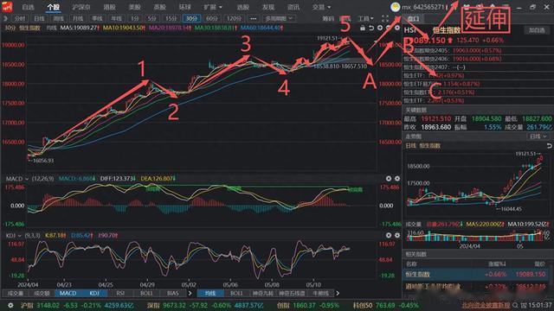Open settings gear in bottom status bar
The height and width of the screenshot is (311, 554).
pyautogui.click(x=10, y=305)
